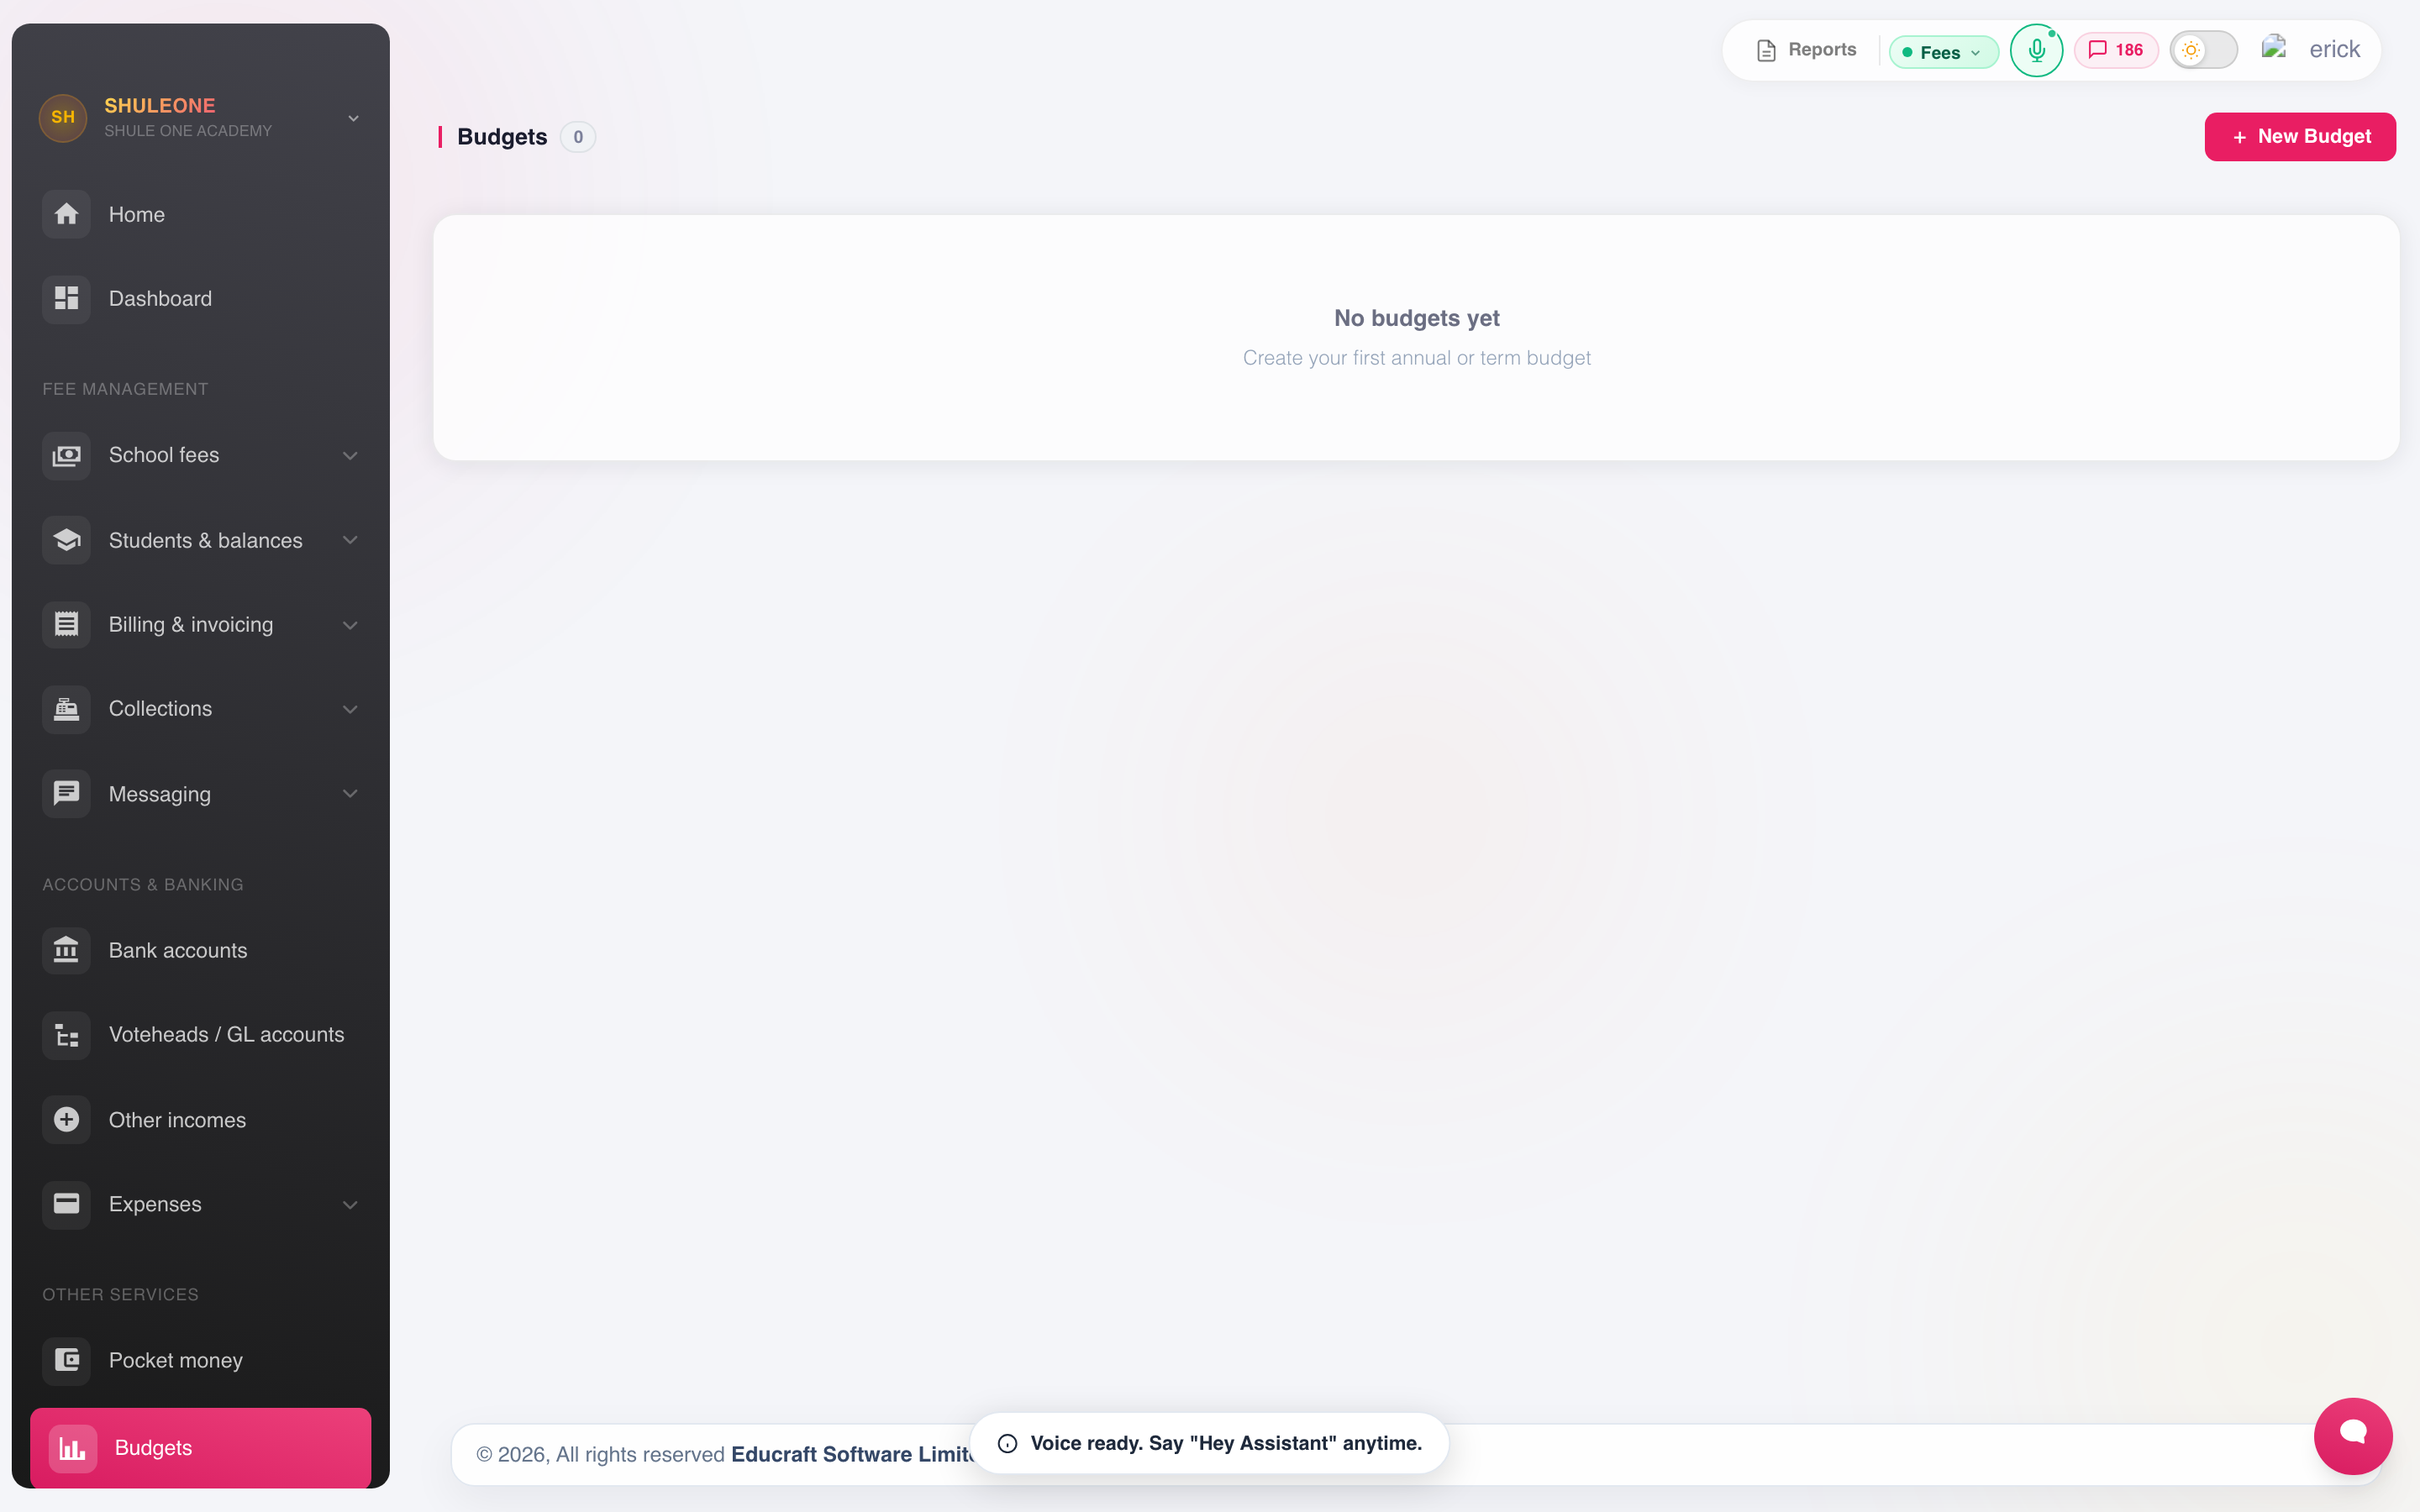This screenshot has width=2420, height=1512.
Task: Click the Pocket money wallet icon
Action: [x=66, y=1360]
